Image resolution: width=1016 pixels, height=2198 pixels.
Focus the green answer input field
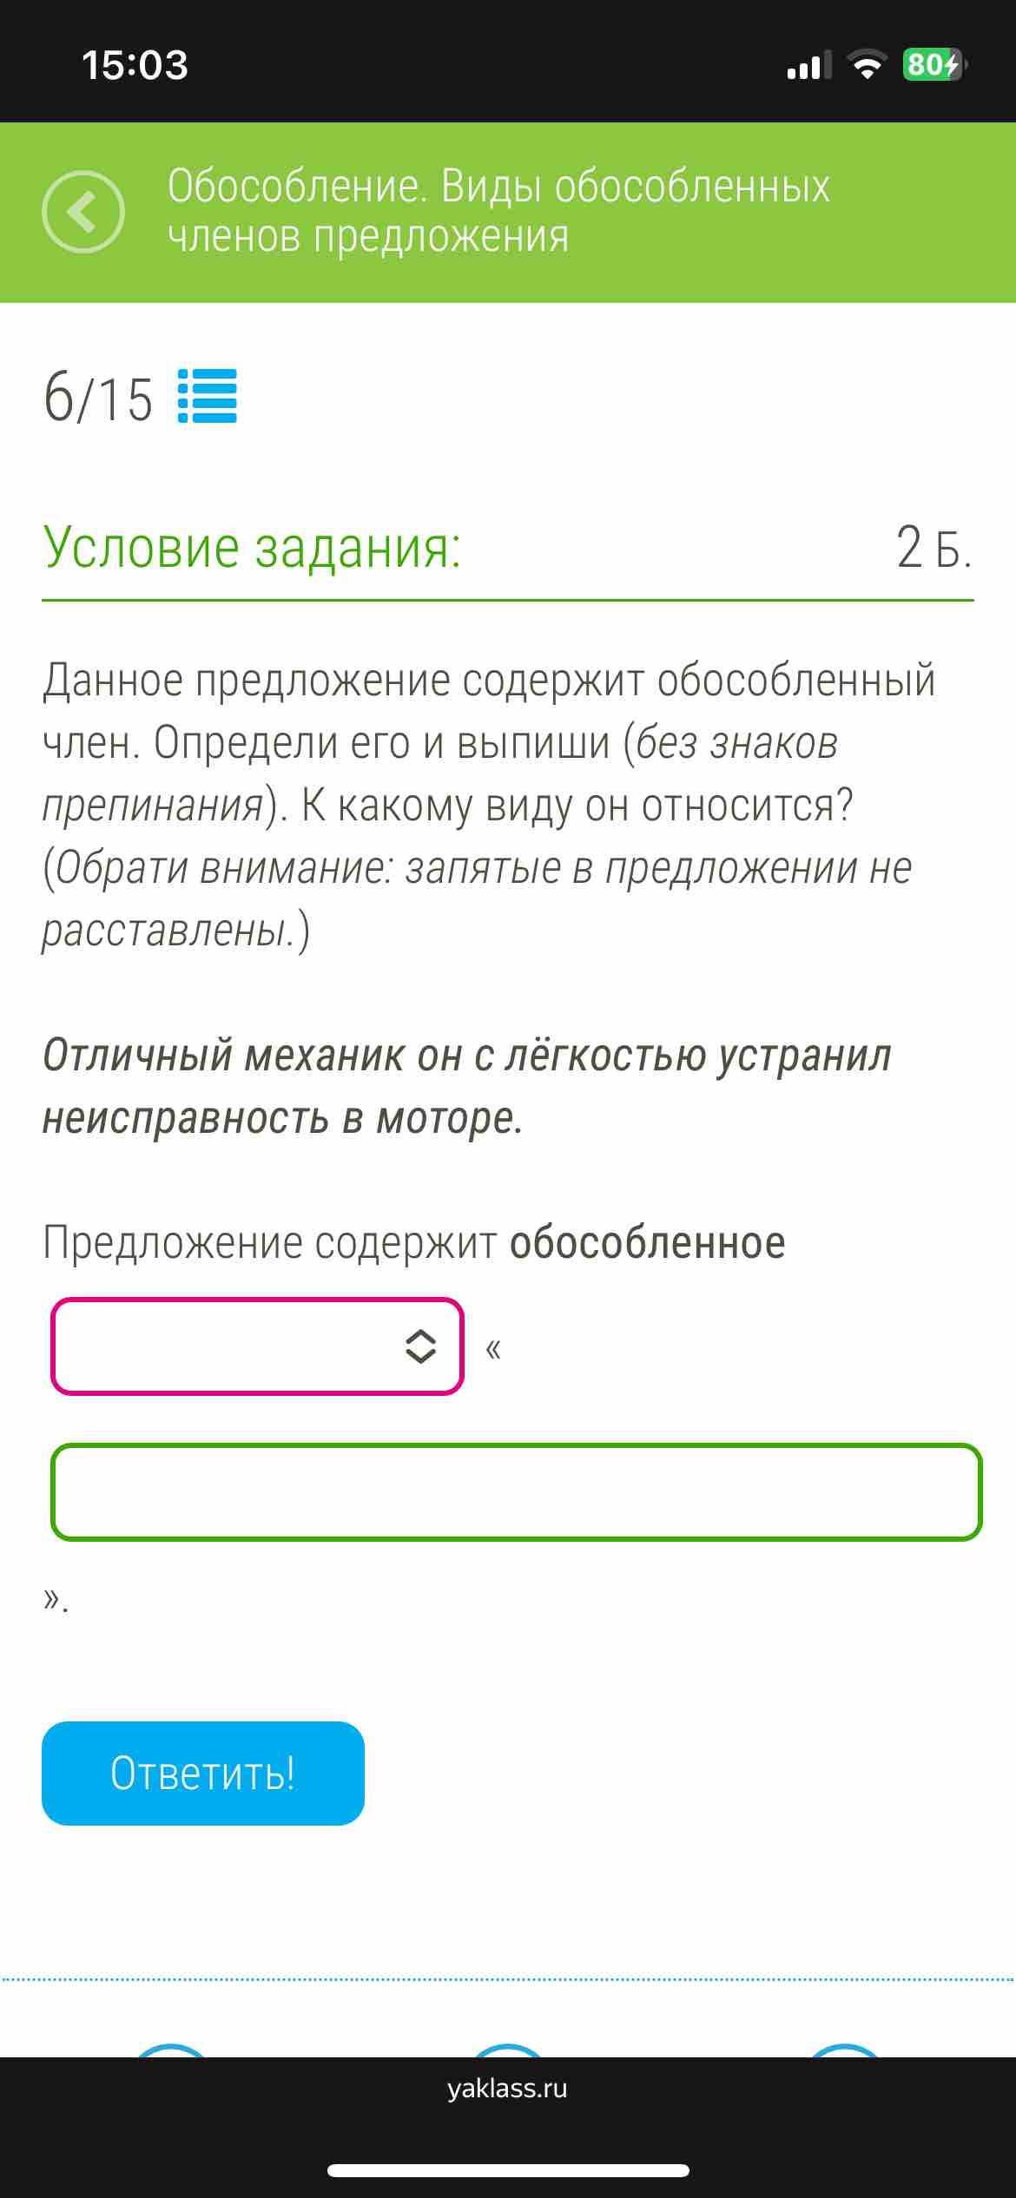tap(516, 1491)
